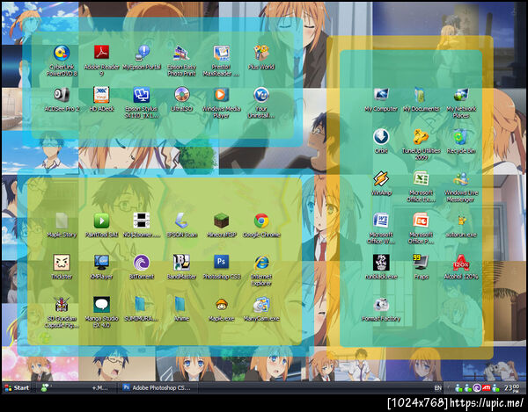The width and height of the screenshot is (528, 412).
Task: Open Epson Easy Photo Print shortcut
Action: (181, 53)
